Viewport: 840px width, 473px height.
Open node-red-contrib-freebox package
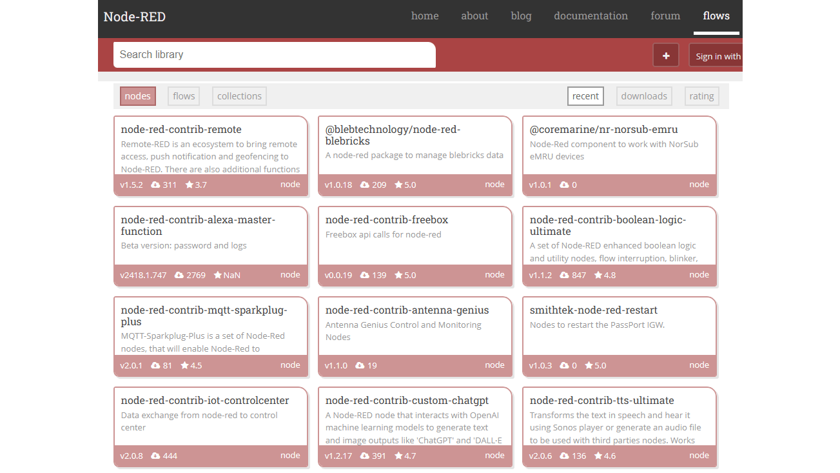coord(387,220)
